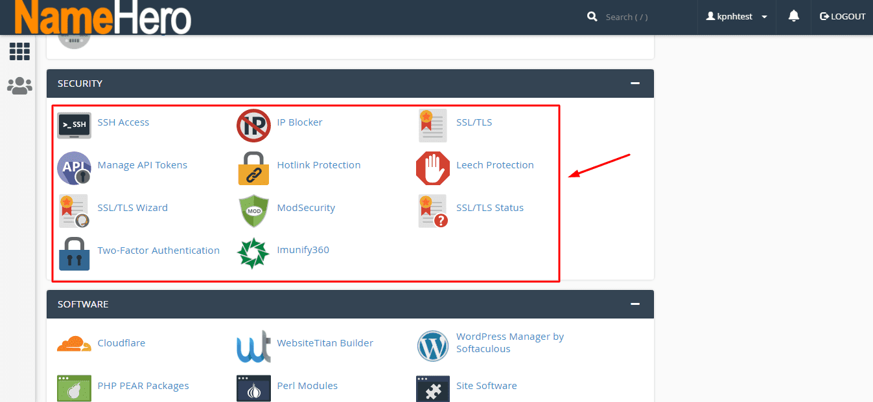Click the Manage API Tokens icon
873x402 pixels.
click(74, 168)
